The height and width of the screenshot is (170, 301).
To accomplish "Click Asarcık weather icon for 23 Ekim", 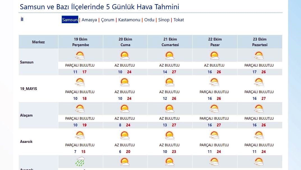I will [x=259, y=135].
